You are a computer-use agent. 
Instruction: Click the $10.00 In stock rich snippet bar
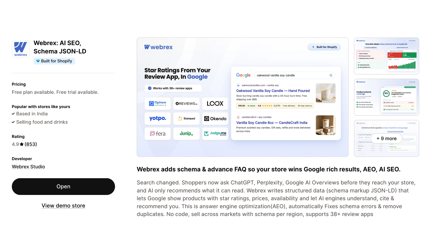pyautogui.click(x=275, y=106)
